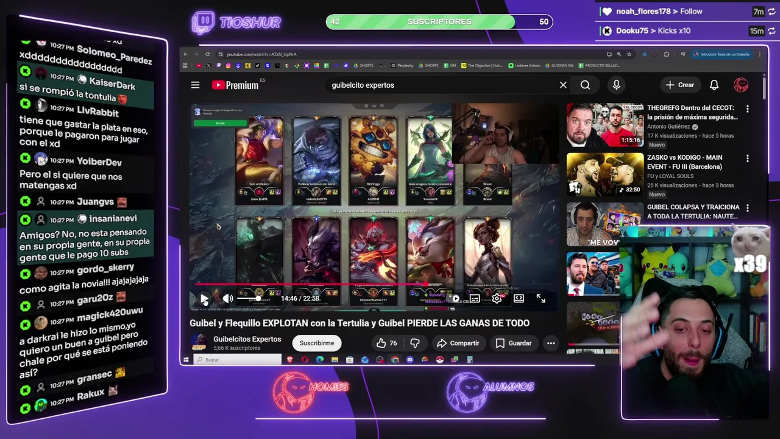Open the GUIONES SW bookmark

pyautogui.click(x=559, y=65)
